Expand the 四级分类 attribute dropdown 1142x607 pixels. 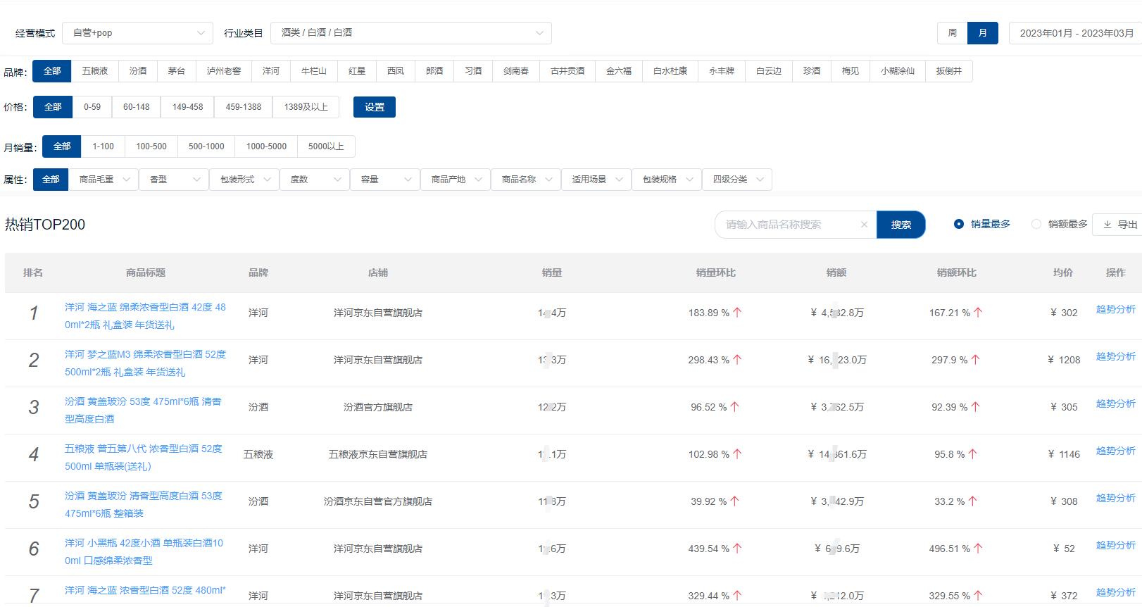(737, 180)
